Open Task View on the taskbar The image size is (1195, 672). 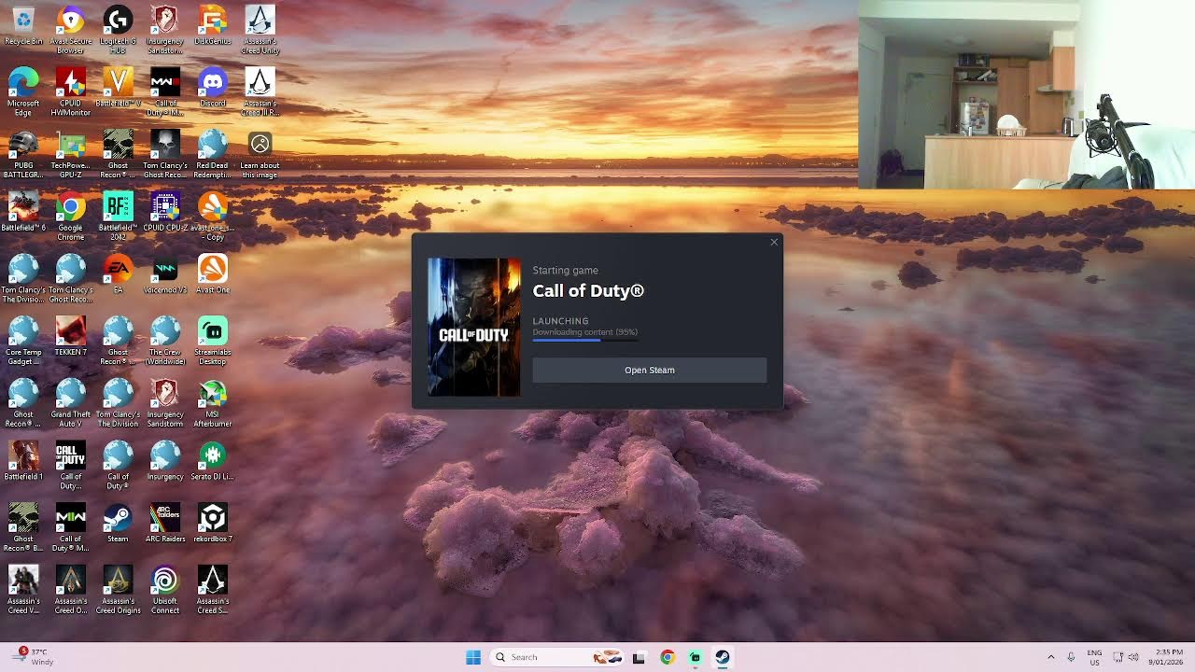[639, 657]
